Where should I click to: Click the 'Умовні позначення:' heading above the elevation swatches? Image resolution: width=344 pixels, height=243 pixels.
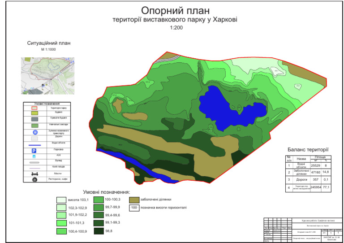[x=107, y=192]
